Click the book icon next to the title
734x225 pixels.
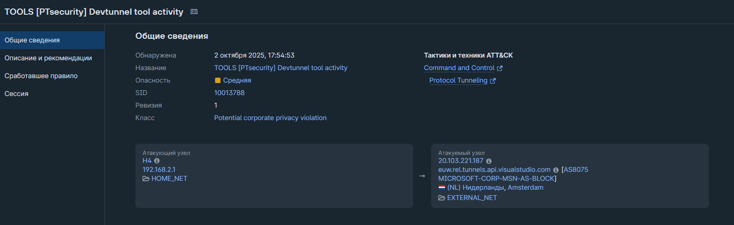coord(194,12)
